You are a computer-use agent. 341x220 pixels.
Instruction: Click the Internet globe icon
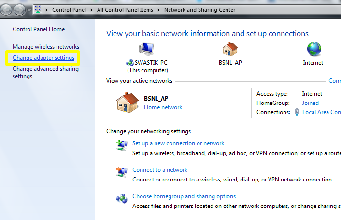tap(314, 49)
